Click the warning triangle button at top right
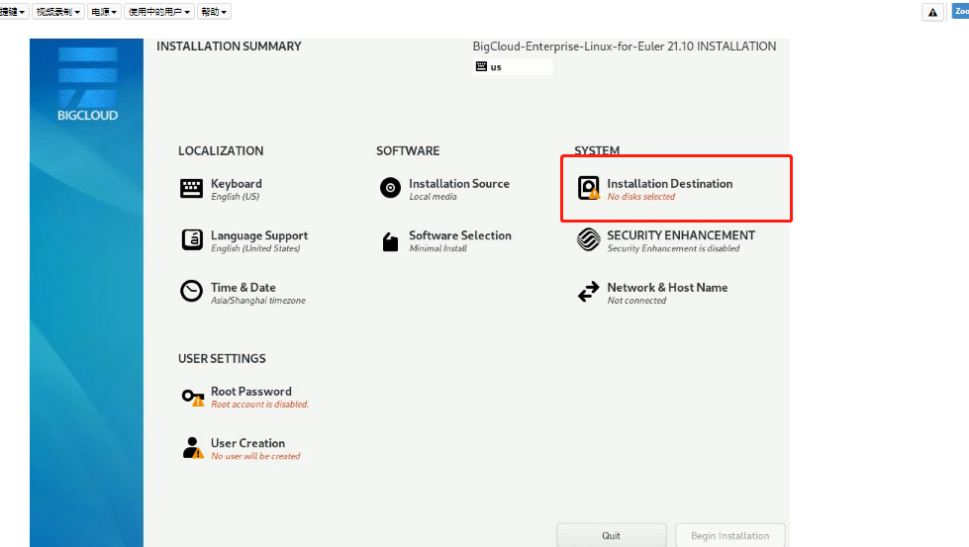The width and height of the screenshot is (969, 547). click(x=932, y=12)
